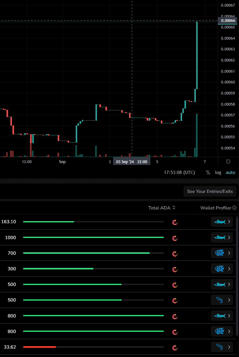The height and width of the screenshot is (357, 239).
Task: Click exchange logo in 500 row with swordfish
Action: 175,285
